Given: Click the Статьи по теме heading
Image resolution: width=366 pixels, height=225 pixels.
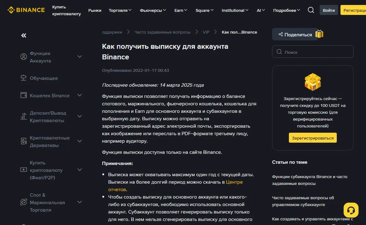Looking at the screenshot, I should [290, 162].
